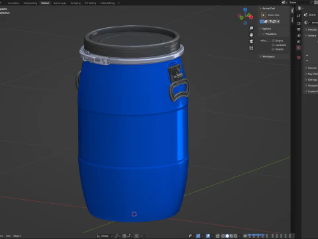This screenshot has width=318, height=239.
Task: Select the Select Box tool icon
Action: [x=264, y=15]
